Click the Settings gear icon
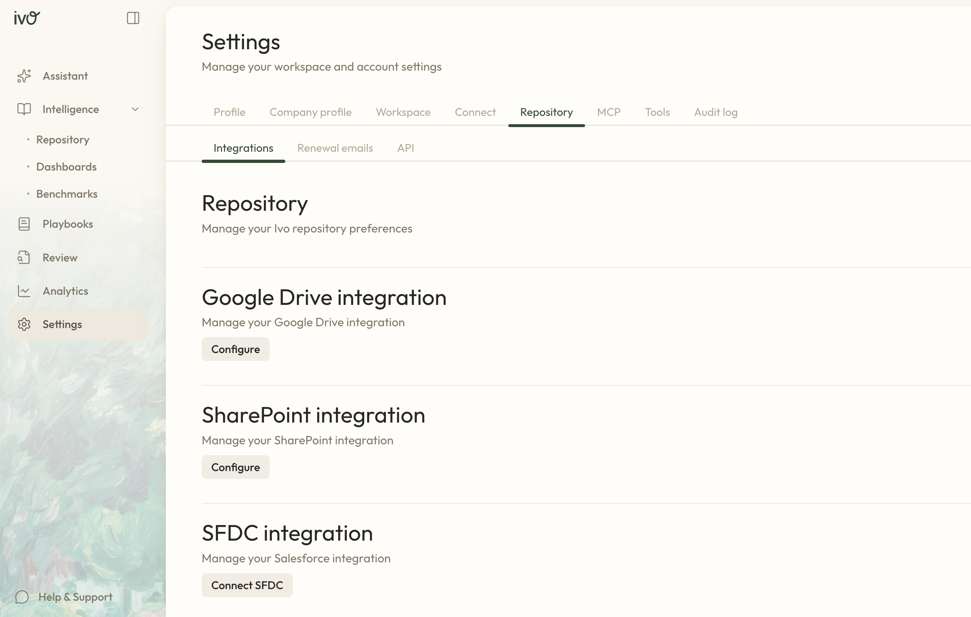 coord(24,325)
